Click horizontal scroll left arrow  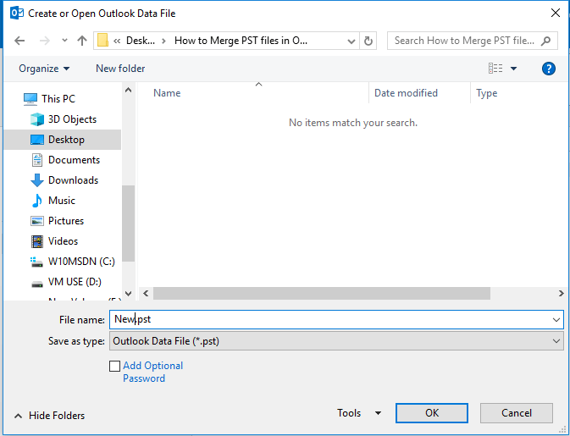146,293
